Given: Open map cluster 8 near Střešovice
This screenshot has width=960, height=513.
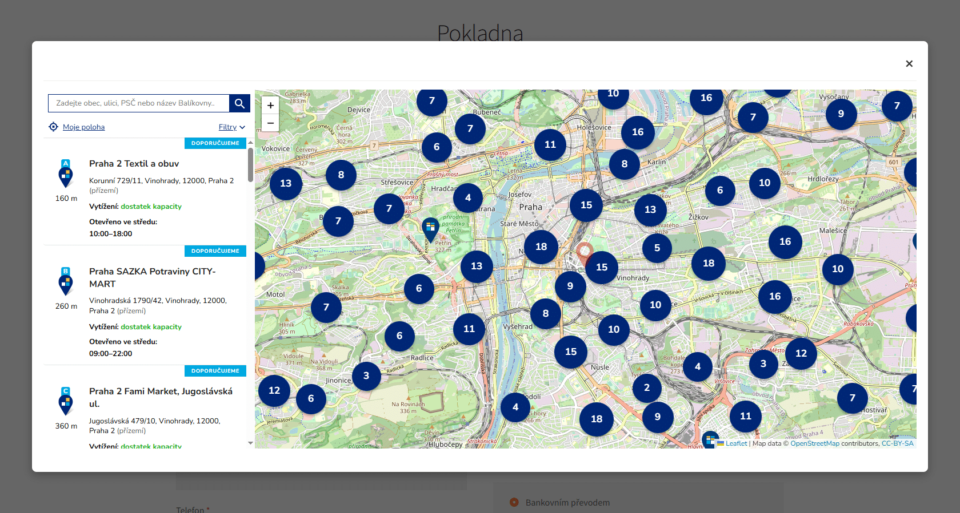Looking at the screenshot, I should point(341,175).
